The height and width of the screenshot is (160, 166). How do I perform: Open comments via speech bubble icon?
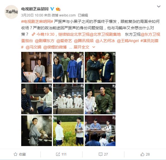(100, 154)
